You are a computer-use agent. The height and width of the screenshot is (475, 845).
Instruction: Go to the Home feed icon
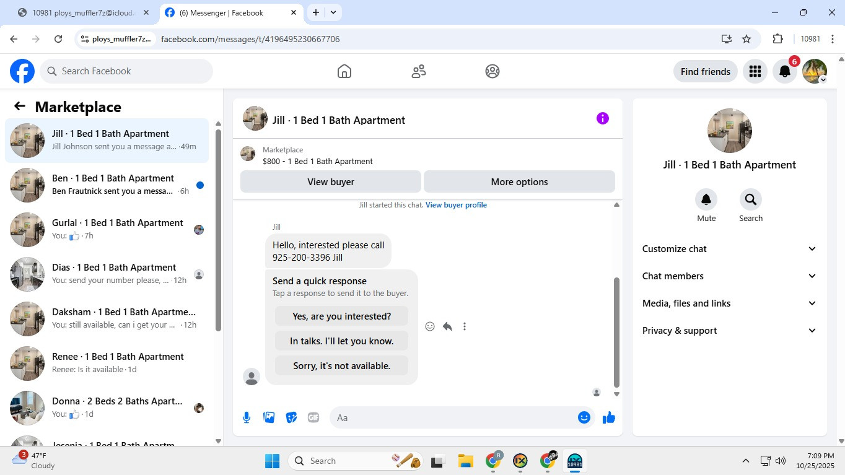pos(344,71)
